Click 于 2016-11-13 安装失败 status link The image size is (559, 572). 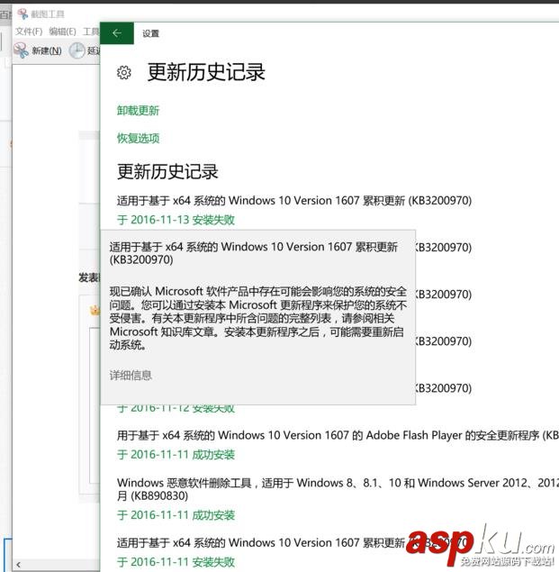[176, 220]
